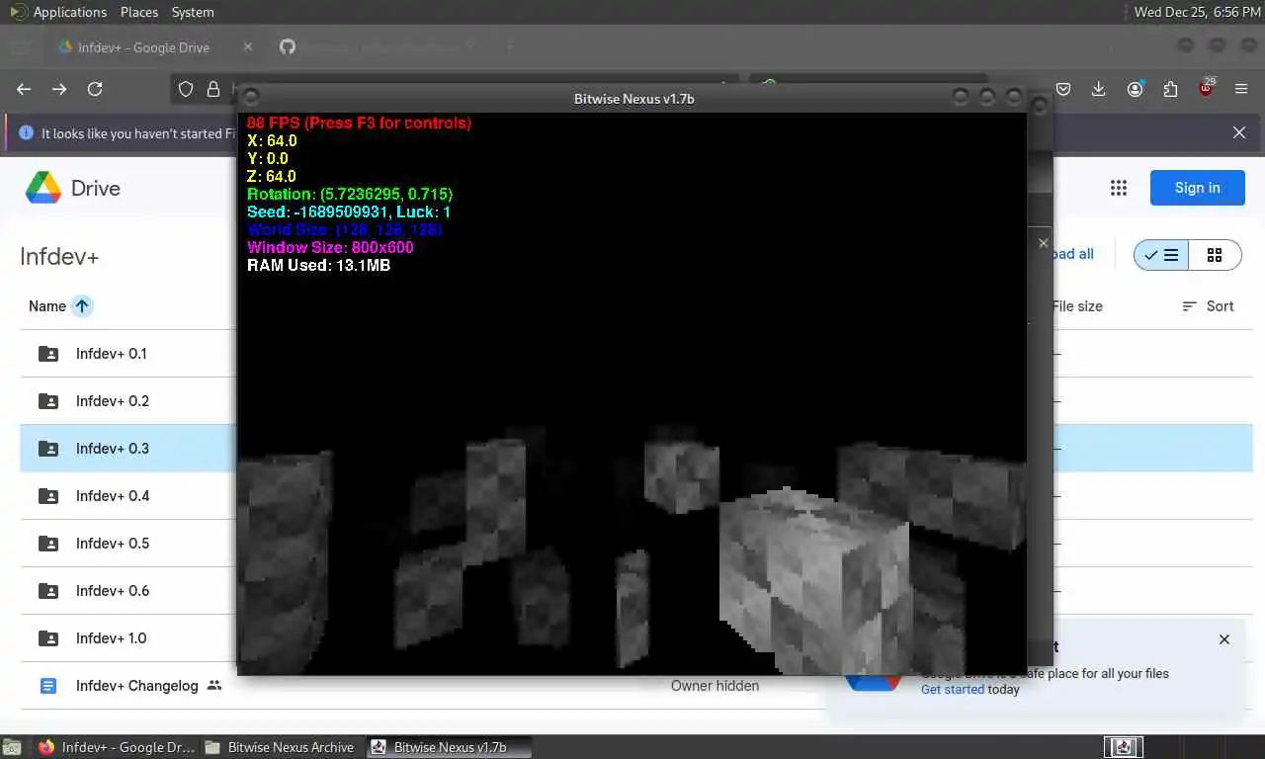This screenshot has height=759, width=1265.
Task: Switch Drive to list layout
Action: (1161, 255)
